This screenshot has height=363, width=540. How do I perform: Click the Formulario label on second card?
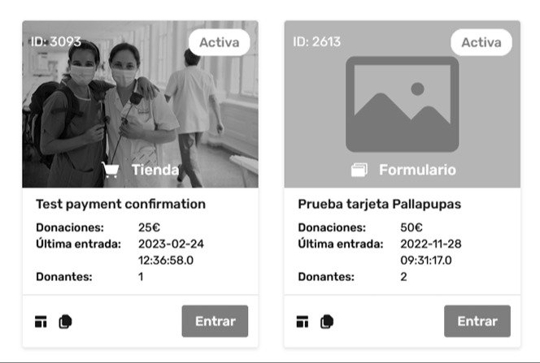(x=417, y=170)
